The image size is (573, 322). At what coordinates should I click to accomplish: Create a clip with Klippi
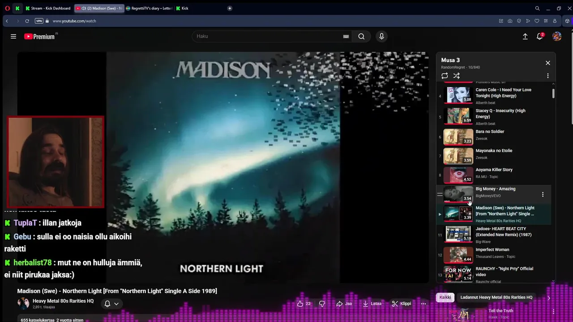pyautogui.click(x=402, y=304)
